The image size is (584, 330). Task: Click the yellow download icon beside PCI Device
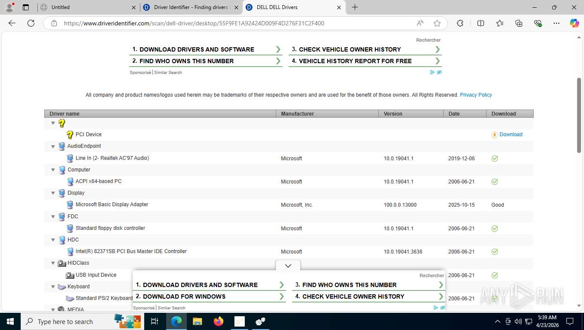coord(495,134)
